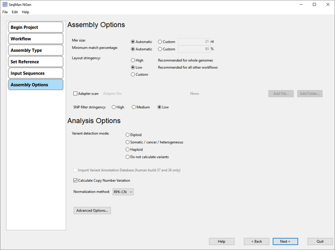Click the Add File... button
Screen dimensions: 335x250
[x=281, y=93]
